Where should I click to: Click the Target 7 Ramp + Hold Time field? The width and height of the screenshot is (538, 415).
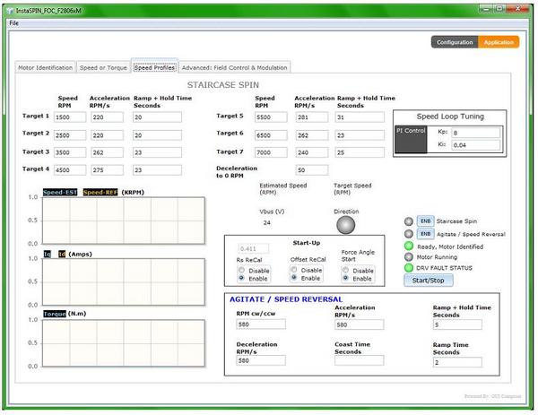pyautogui.click(x=360, y=152)
